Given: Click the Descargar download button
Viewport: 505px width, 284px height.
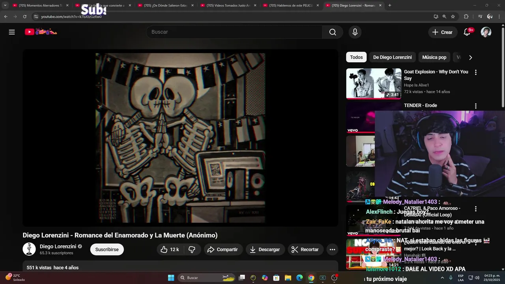Looking at the screenshot, I should point(265,249).
